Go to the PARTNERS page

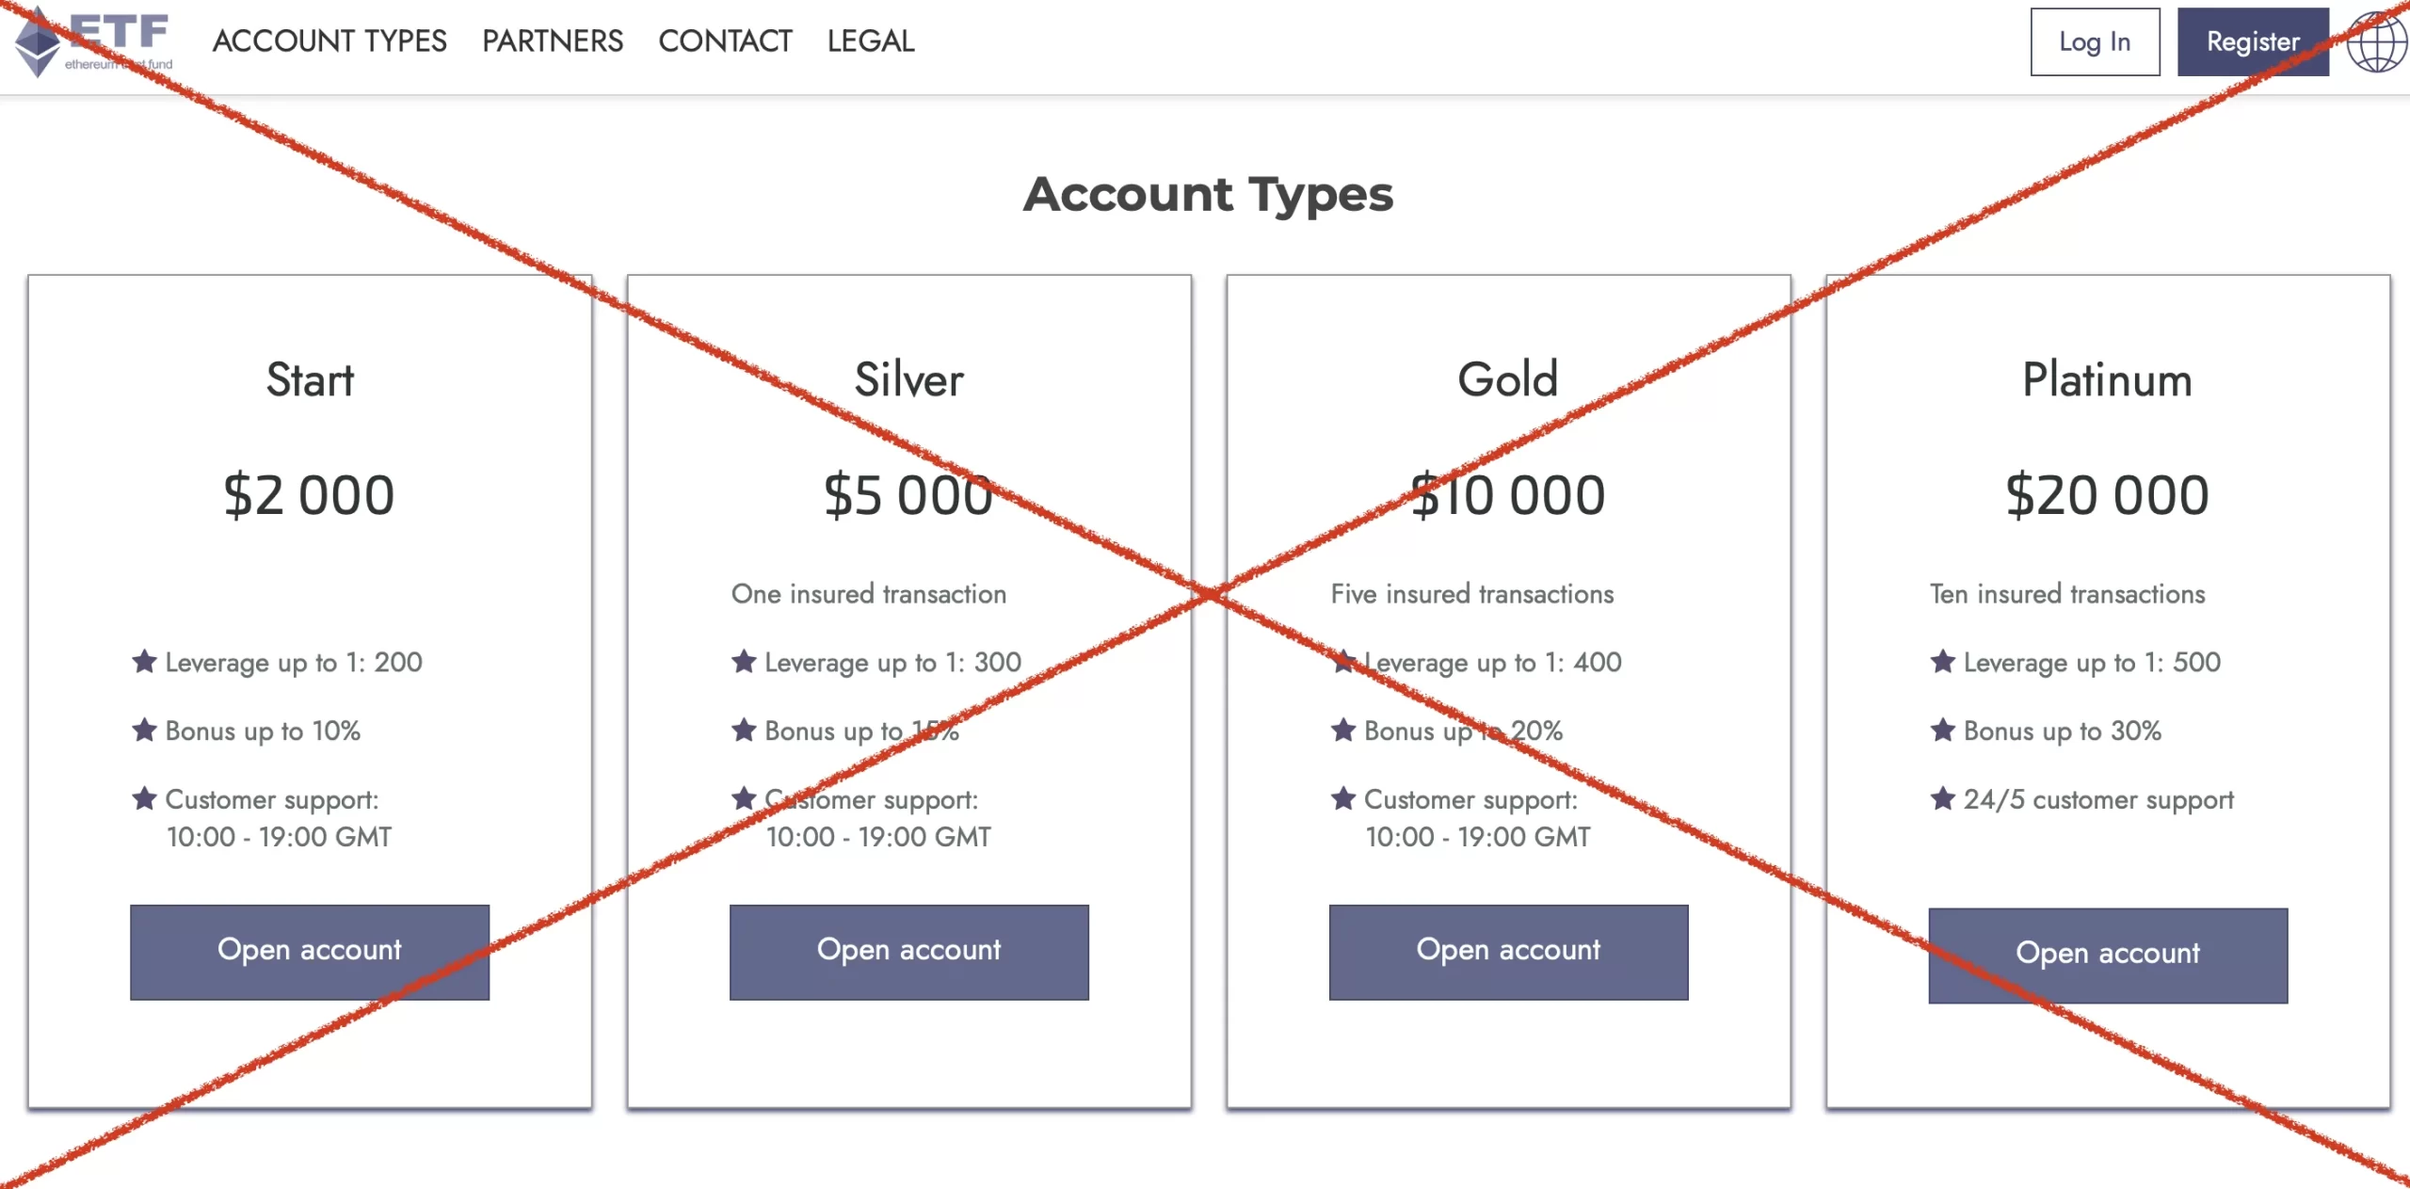point(553,41)
